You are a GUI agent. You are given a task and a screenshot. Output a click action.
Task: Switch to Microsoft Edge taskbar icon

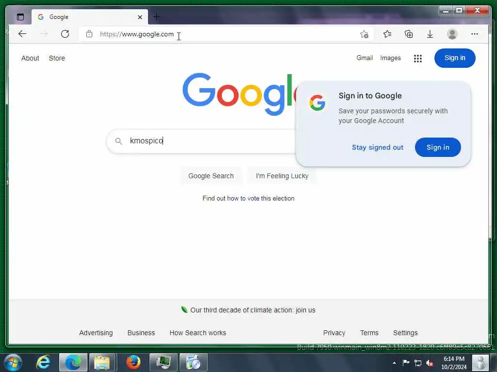73,362
